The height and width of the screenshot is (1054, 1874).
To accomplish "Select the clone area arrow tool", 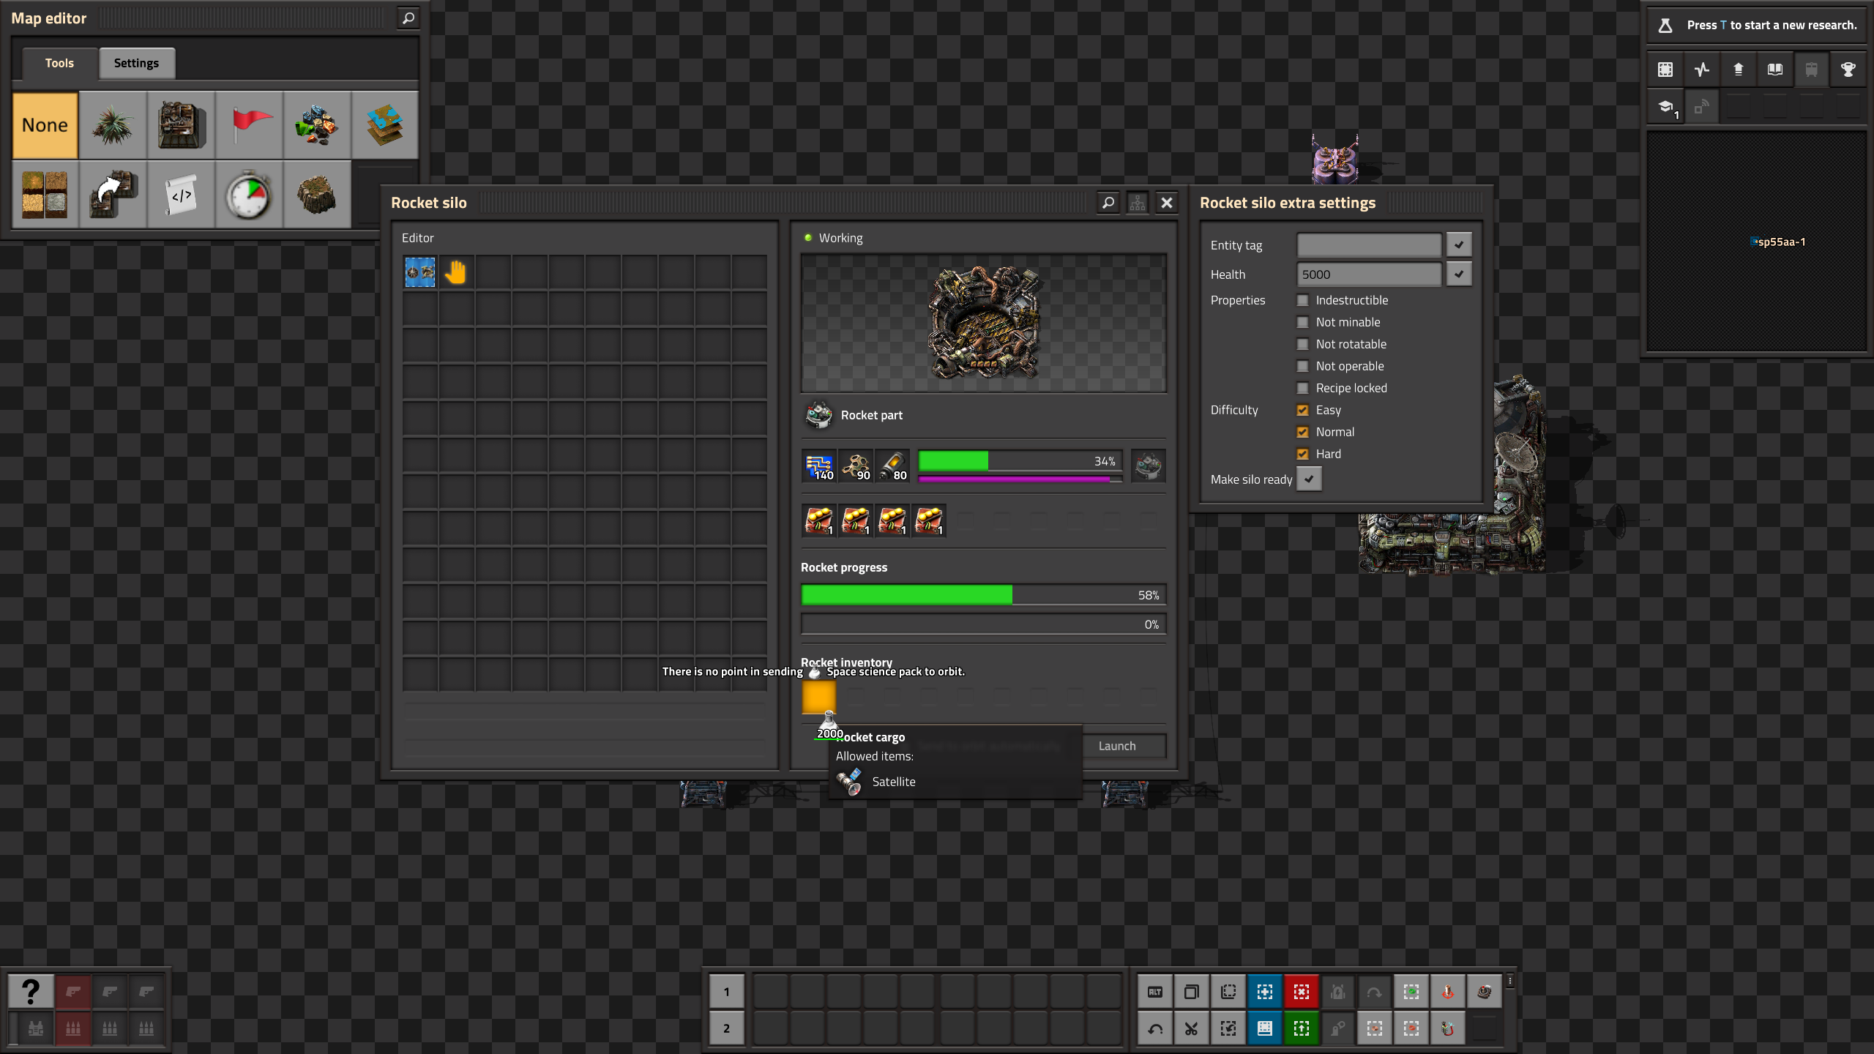I will pyautogui.click(x=113, y=195).
